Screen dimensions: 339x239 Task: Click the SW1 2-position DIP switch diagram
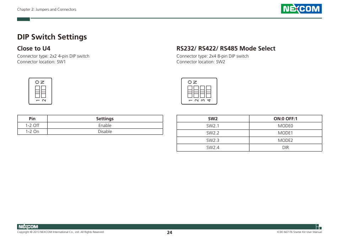click(40, 91)
